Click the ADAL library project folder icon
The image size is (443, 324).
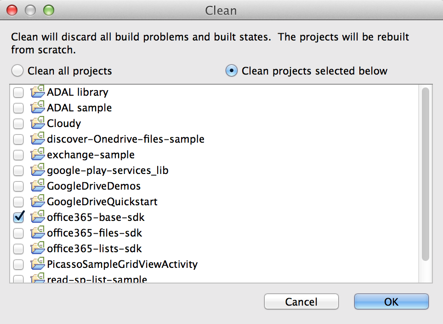pos(38,92)
